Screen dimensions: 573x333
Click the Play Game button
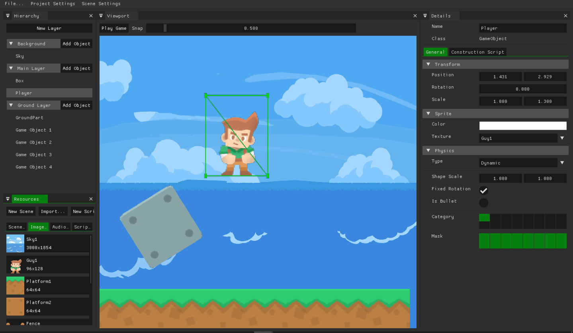click(114, 28)
